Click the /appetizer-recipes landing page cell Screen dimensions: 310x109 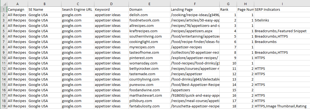pos(195,47)
